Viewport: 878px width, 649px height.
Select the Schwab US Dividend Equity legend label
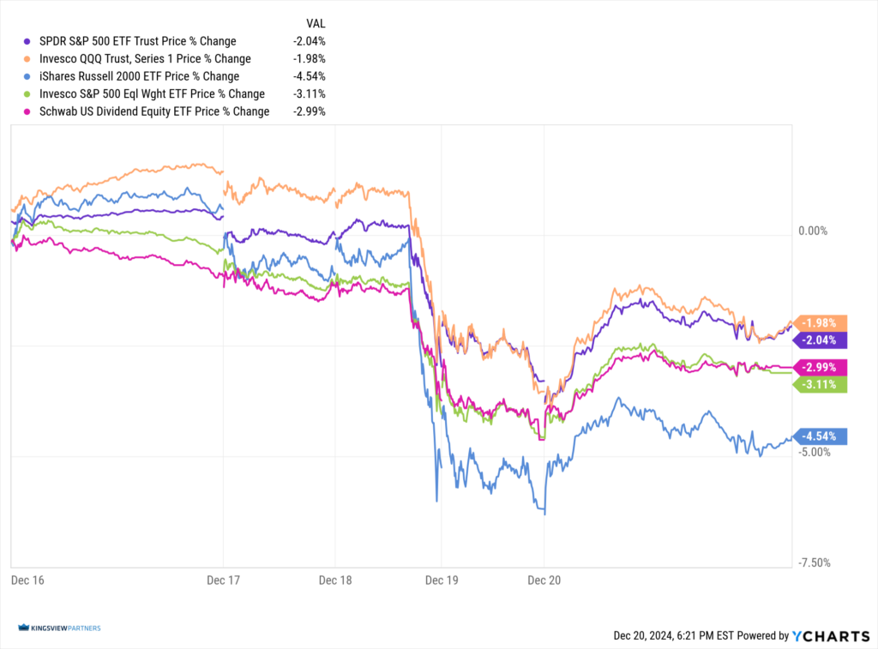[148, 111]
